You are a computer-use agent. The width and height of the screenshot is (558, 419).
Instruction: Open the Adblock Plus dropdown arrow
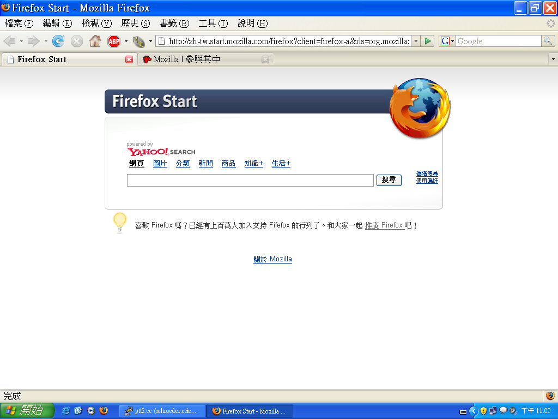pyautogui.click(x=126, y=41)
